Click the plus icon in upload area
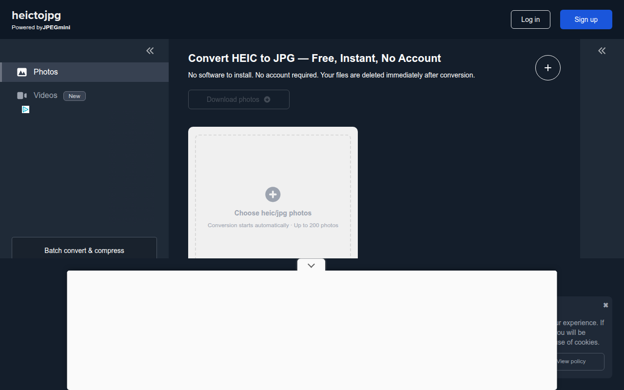The height and width of the screenshot is (390, 624). [273, 194]
